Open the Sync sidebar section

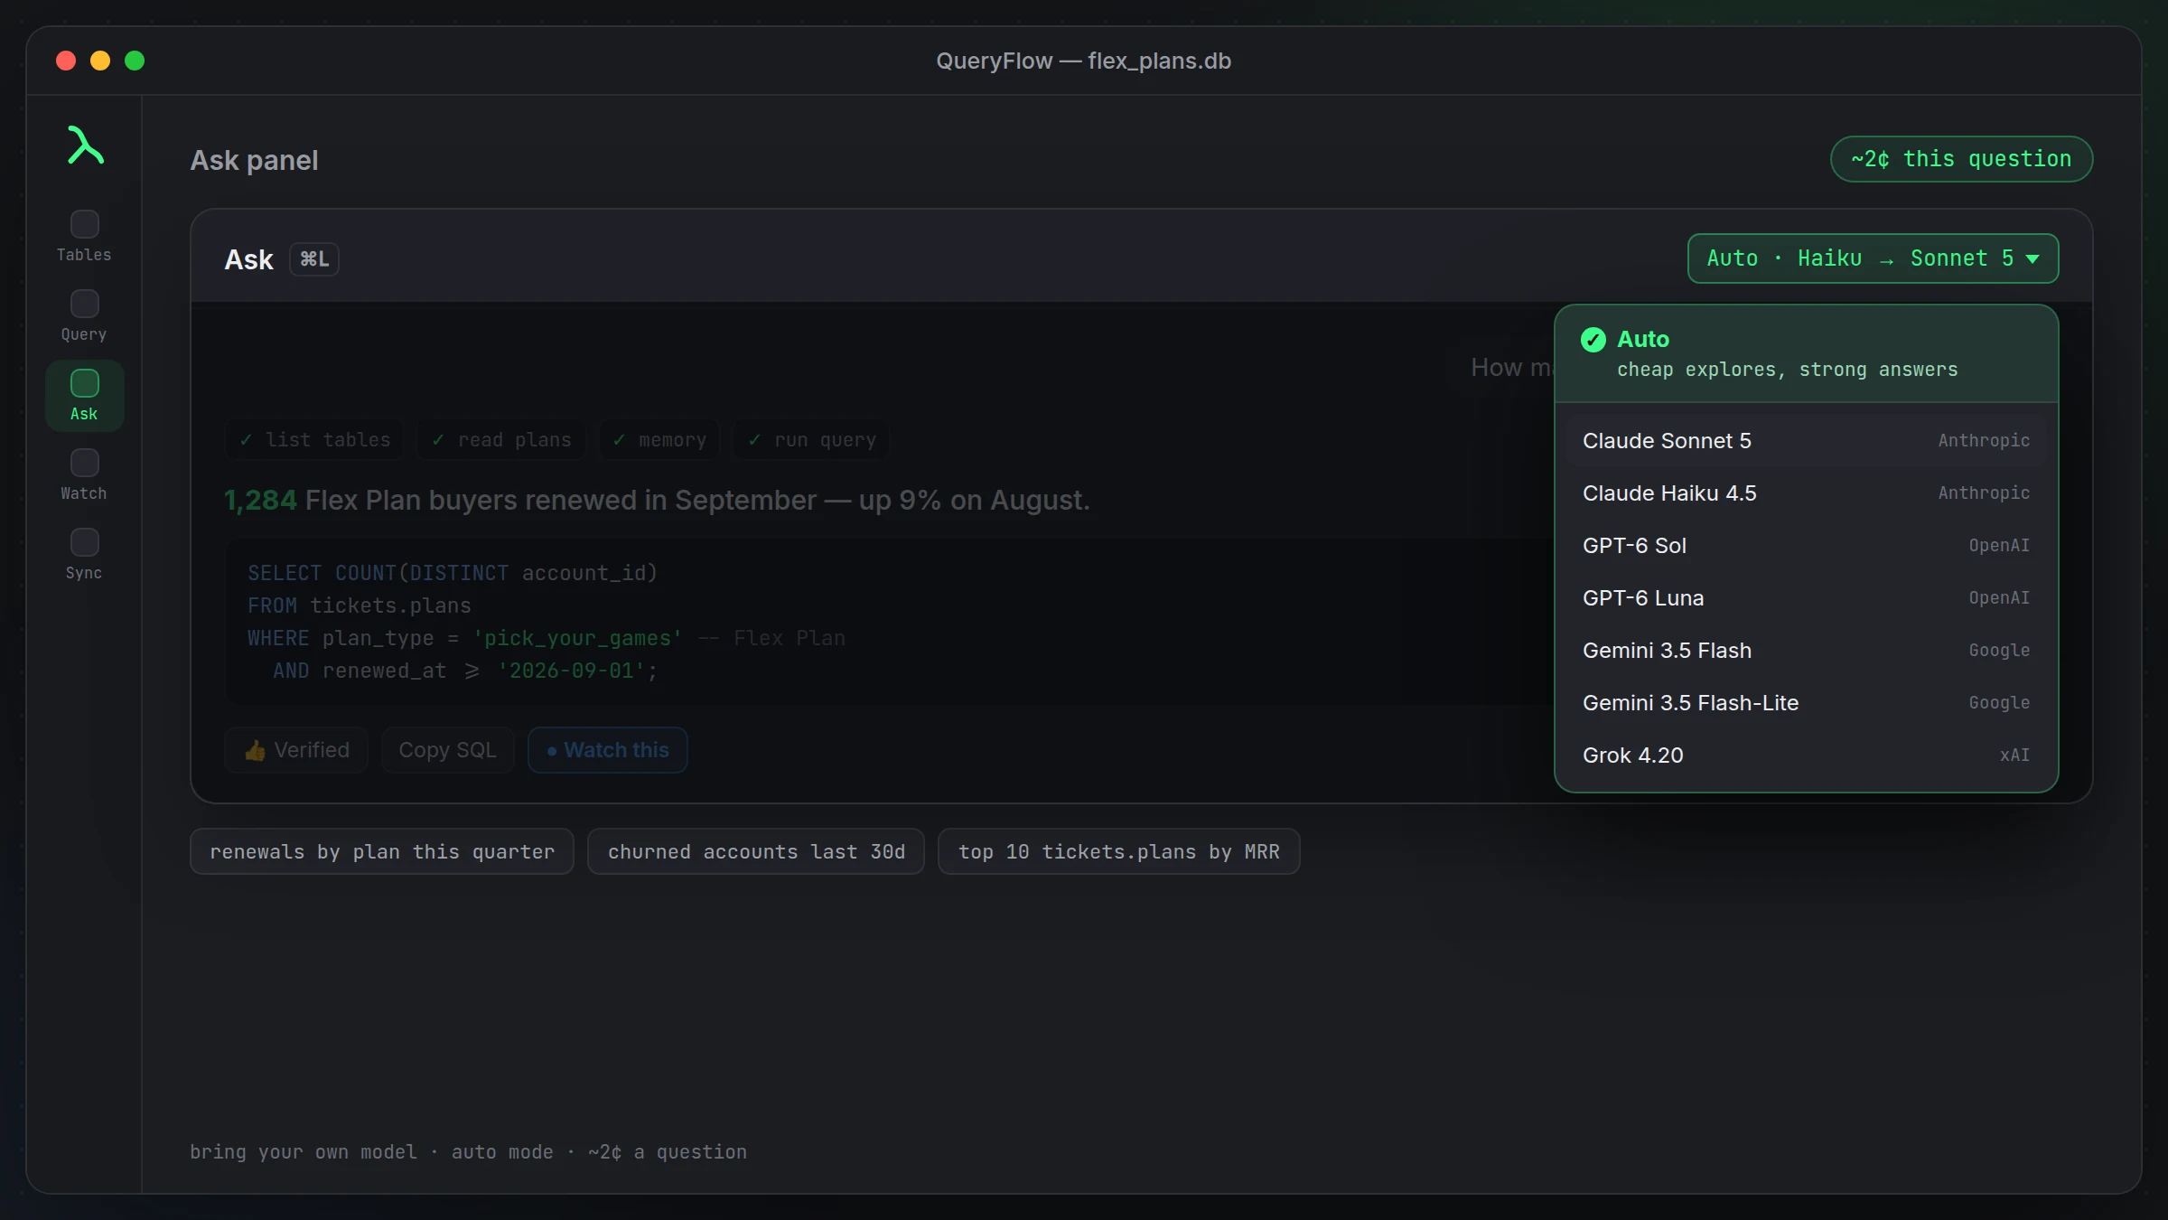tap(84, 555)
